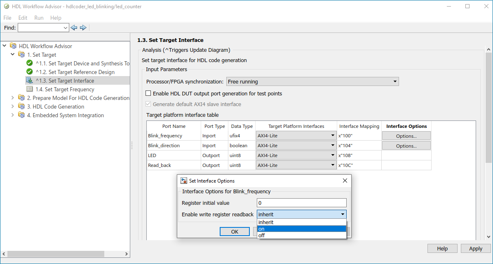Click the folder icon for Prepare Model For HDL Code Generation

point(21,98)
